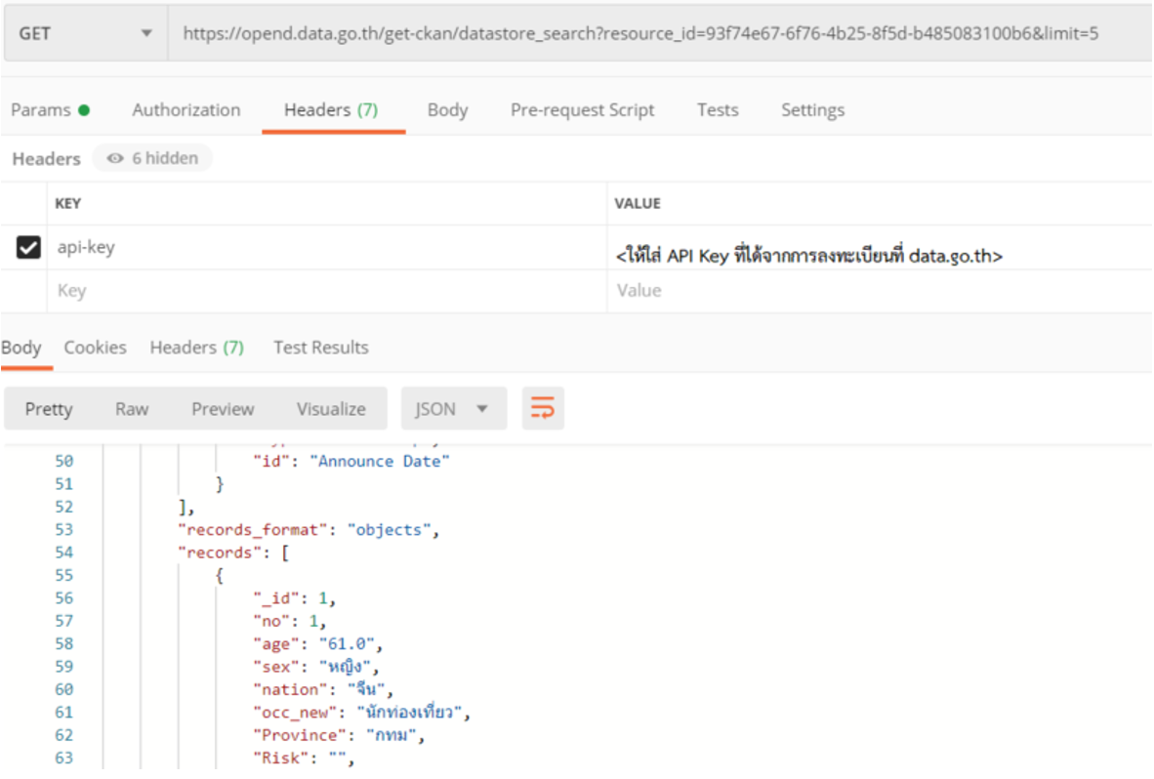The height and width of the screenshot is (779, 1154).
Task: Open the Visualize response view
Action: pyautogui.click(x=331, y=408)
